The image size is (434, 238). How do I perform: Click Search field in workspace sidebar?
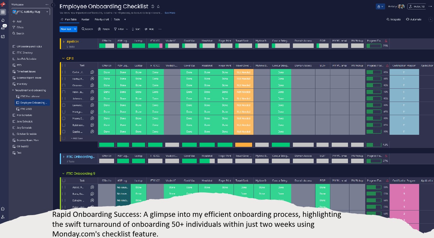tap(18, 34)
